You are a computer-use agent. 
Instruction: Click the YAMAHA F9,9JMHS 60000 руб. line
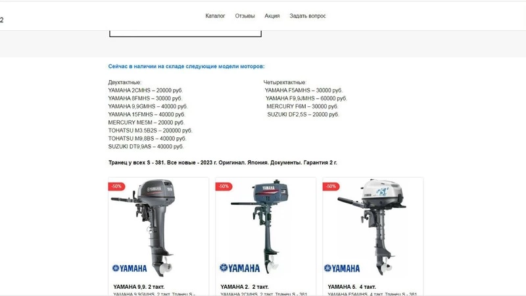(306, 98)
